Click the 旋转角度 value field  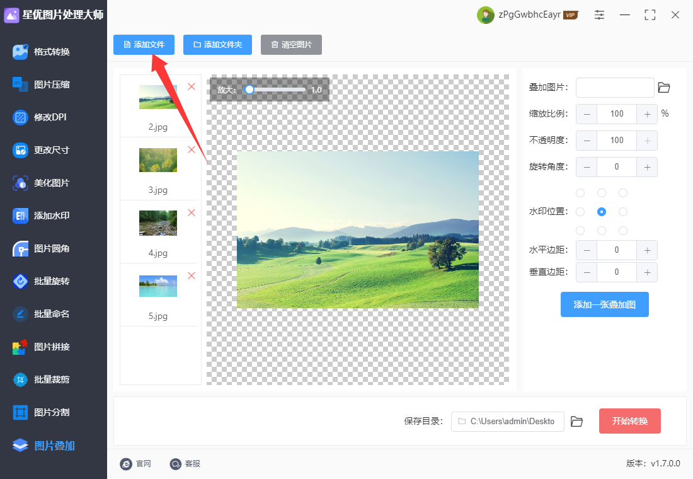617,167
